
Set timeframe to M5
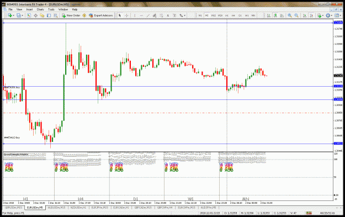[x=206, y=15]
